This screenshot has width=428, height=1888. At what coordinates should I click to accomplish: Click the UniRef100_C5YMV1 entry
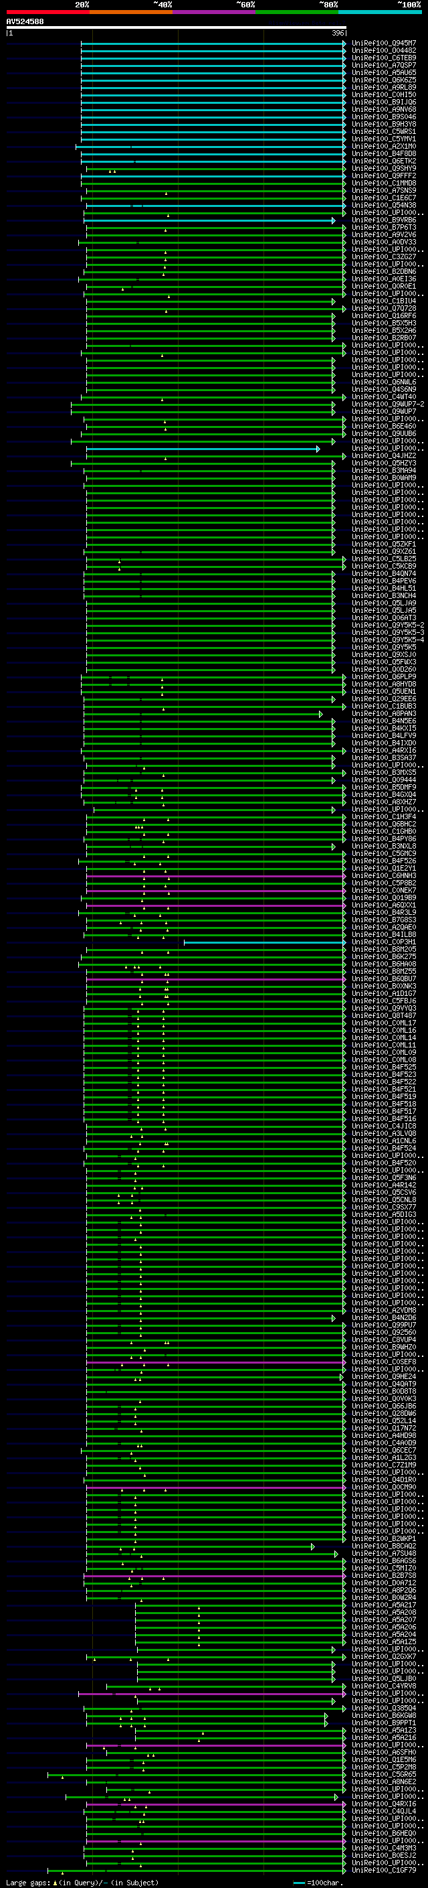pyautogui.click(x=384, y=139)
